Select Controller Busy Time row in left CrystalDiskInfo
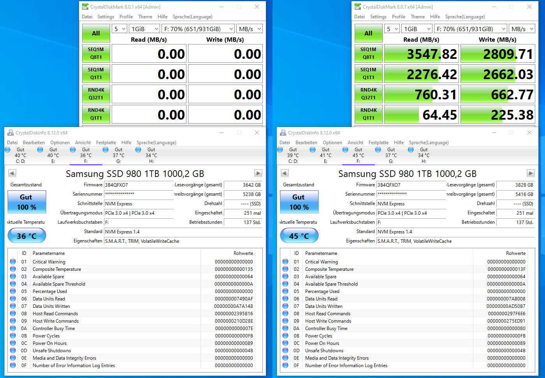 click(x=132, y=329)
